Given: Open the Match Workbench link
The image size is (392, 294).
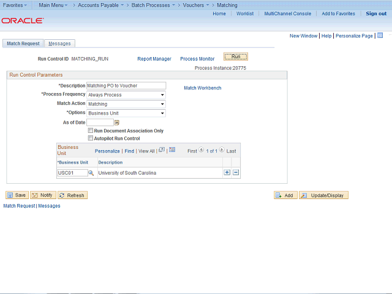Looking at the screenshot, I should click(203, 88).
